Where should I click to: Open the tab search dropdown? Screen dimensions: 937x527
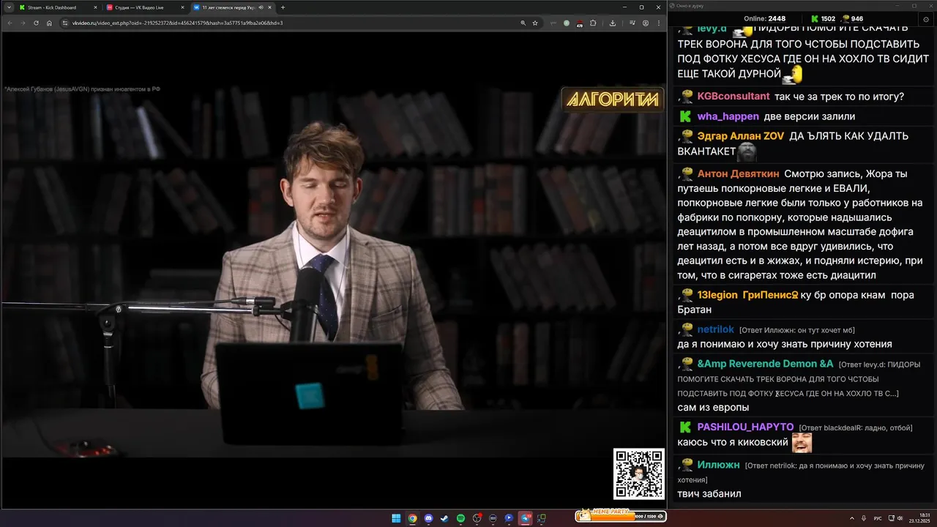tap(9, 7)
